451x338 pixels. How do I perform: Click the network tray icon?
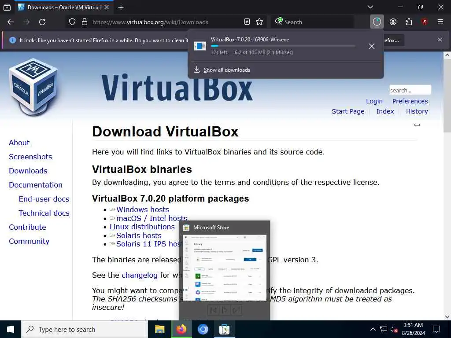tap(384, 329)
